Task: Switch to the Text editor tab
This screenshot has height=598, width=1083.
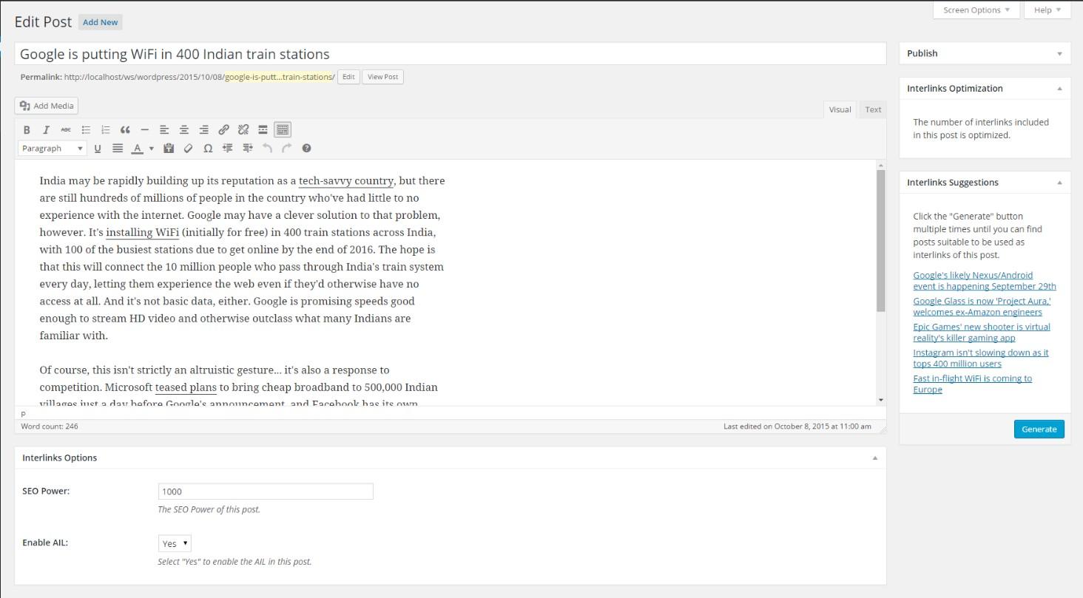Action: (873, 109)
